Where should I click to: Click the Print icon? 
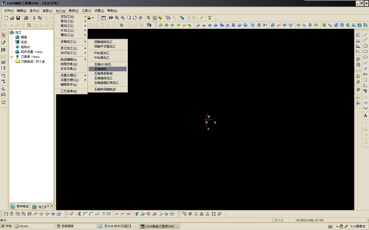tap(26, 18)
